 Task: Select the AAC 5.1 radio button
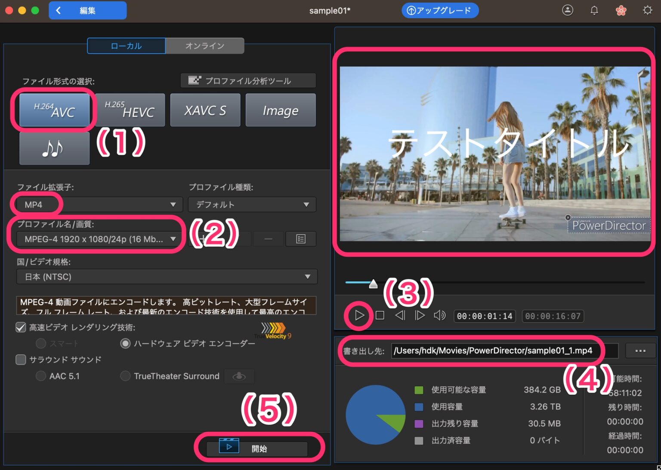click(41, 376)
